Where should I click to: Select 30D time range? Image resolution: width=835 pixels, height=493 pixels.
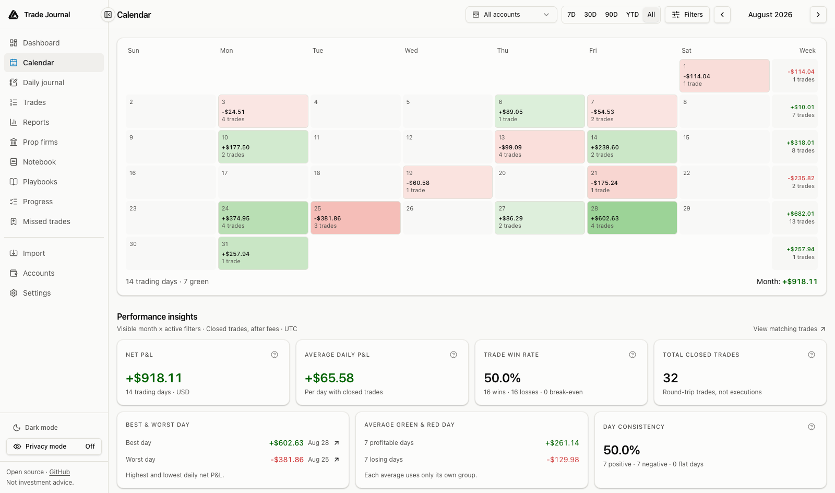(590, 15)
